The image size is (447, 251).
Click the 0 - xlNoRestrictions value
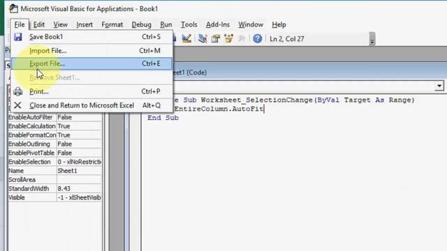(x=79, y=162)
